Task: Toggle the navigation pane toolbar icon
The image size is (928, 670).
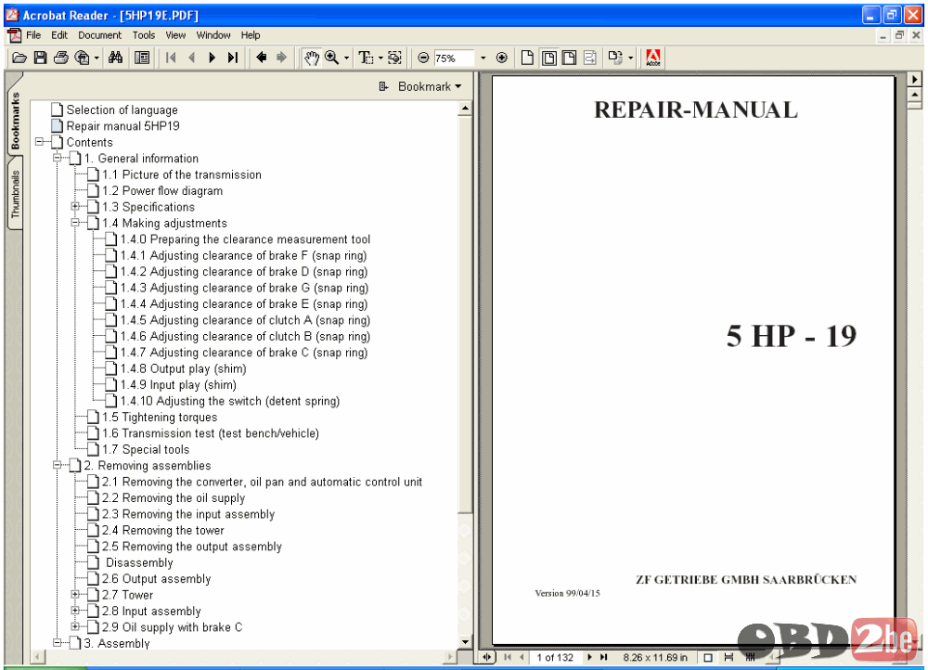Action: (142, 58)
